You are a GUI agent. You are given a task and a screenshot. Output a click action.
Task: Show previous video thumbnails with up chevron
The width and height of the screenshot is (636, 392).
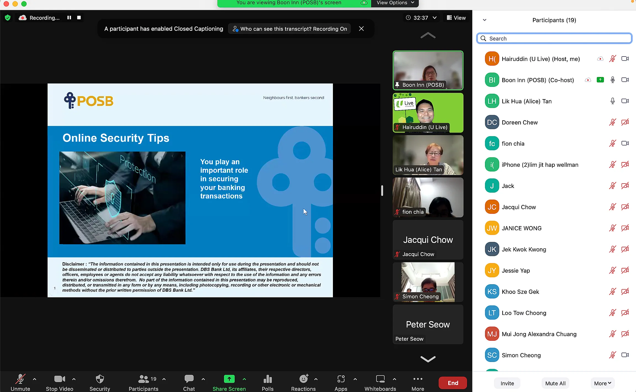pyautogui.click(x=428, y=36)
